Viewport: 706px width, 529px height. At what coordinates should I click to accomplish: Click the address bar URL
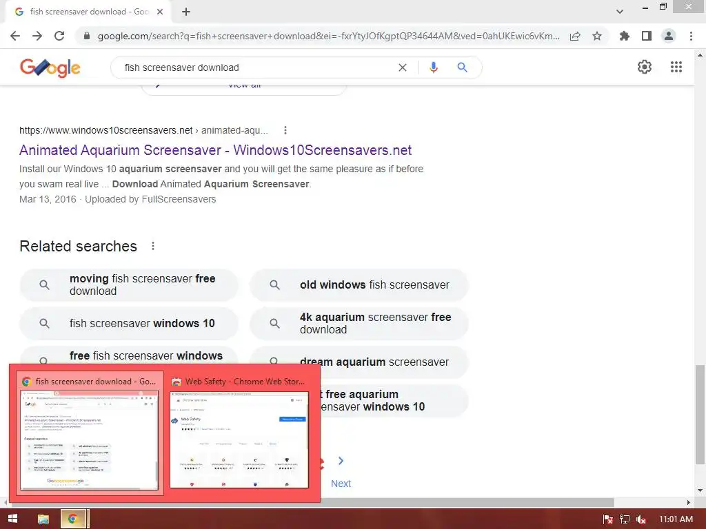coord(329,36)
